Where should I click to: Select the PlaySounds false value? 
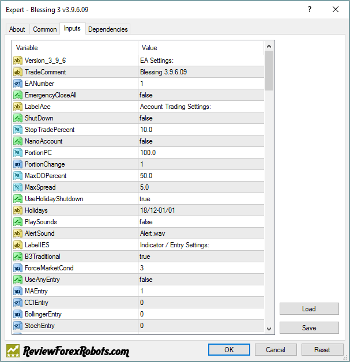pyautogui.click(x=146, y=222)
